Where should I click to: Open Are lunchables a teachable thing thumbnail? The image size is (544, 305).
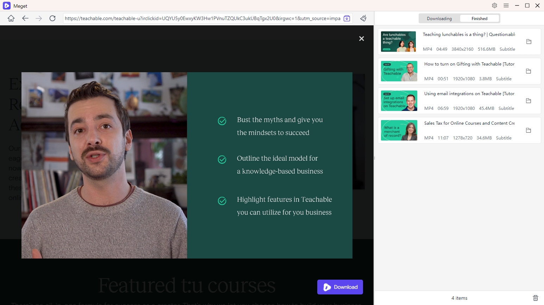click(398, 42)
